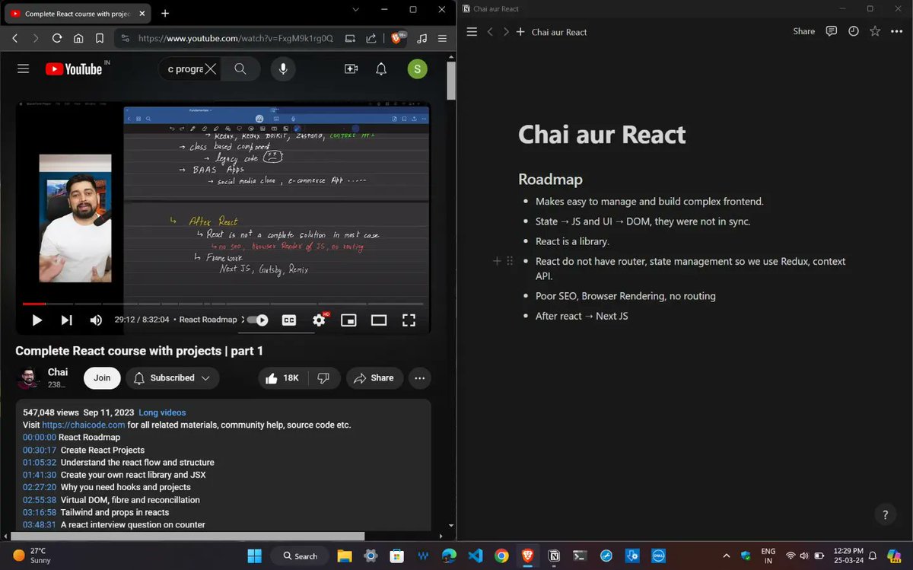Open the chaicode.com link

pos(84,425)
